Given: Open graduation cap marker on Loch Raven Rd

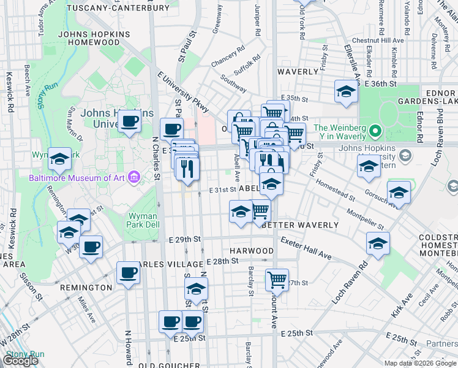Looking at the screenshot, I should click(378, 244).
